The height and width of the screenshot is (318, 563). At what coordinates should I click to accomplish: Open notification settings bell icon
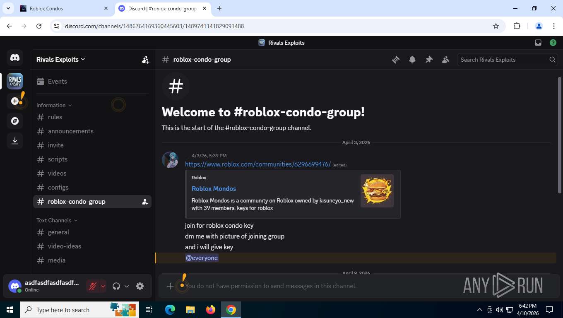(412, 60)
